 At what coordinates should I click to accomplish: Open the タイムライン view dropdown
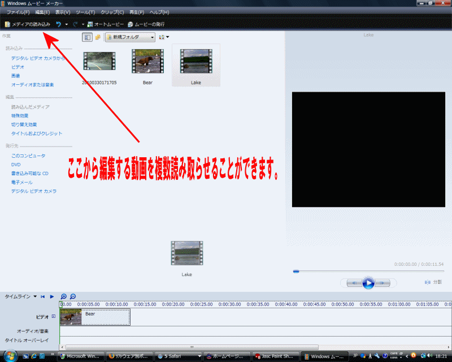pos(34,296)
